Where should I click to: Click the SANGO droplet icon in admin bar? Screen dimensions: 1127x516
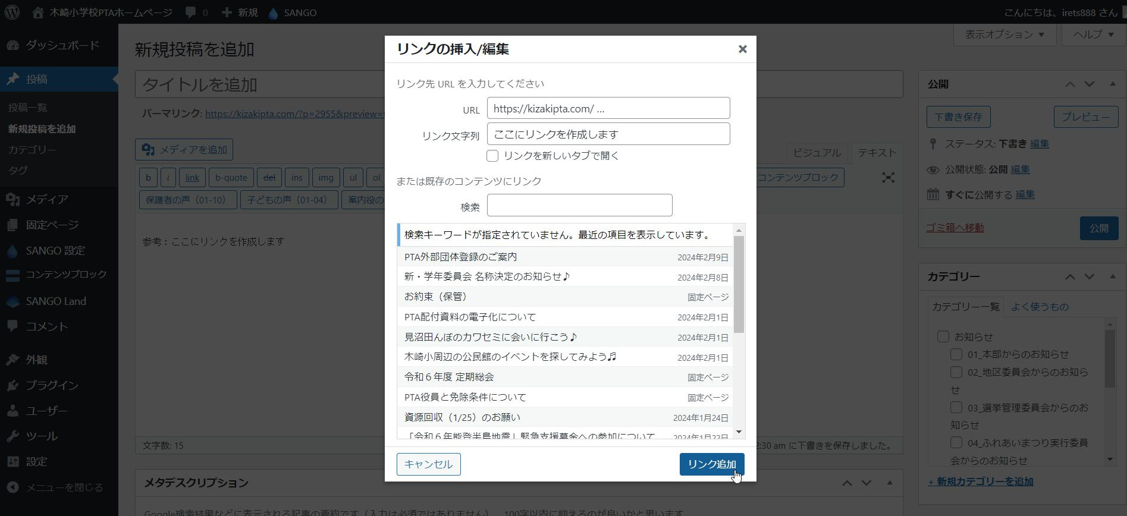274,13
